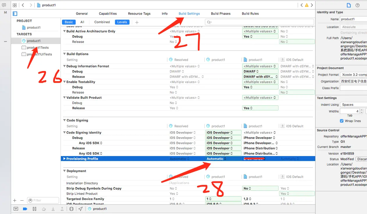Add a new target with plus button

15,200
